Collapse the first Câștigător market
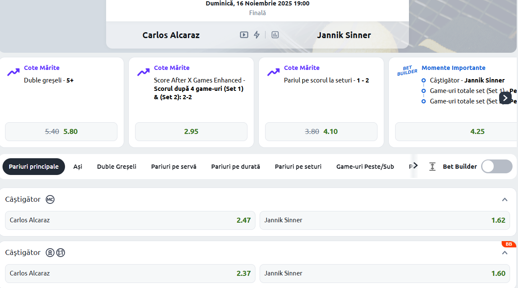This screenshot has height=288, width=518. point(505,200)
